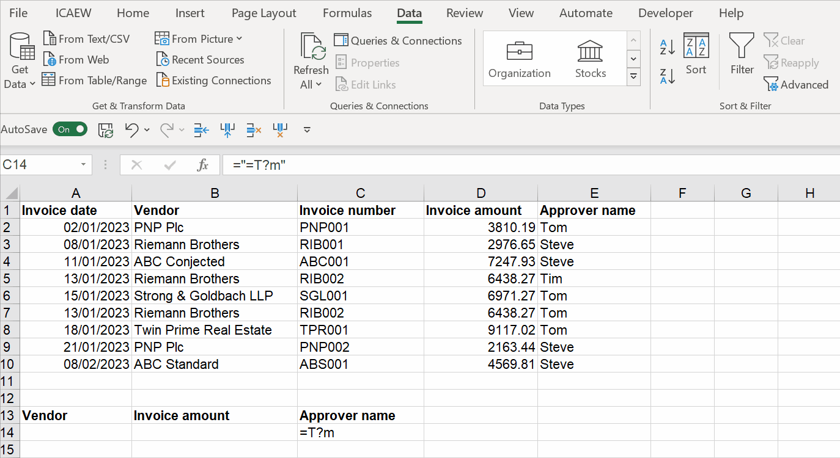Click the Delete Sheet Columns icon
Screen dimensions: 840x458
click(x=280, y=129)
